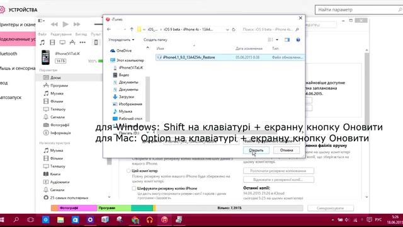Open Книги on device in sidebar
The height and width of the screenshot is (227, 403).
(x=52, y=174)
